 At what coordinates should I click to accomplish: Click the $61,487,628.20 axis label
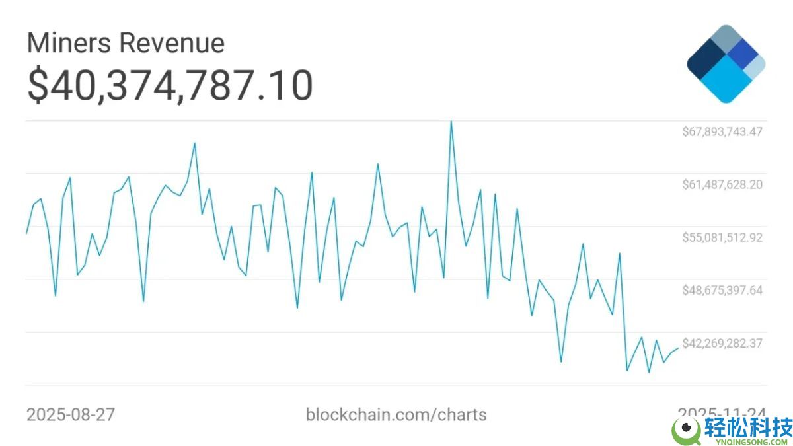(722, 184)
